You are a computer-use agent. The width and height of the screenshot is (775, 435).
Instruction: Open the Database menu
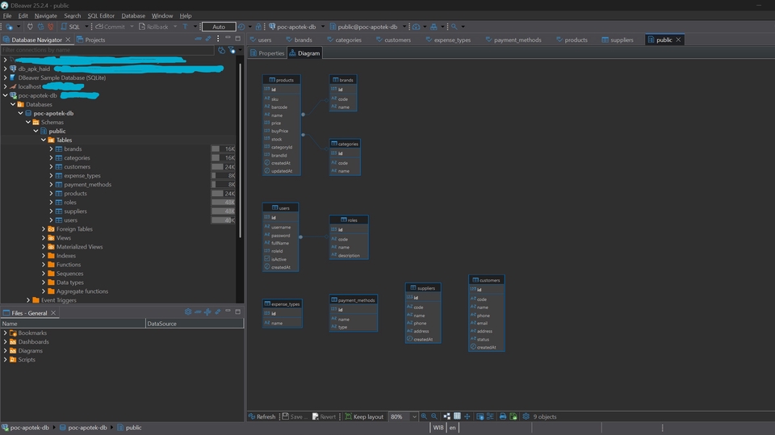[133, 15]
